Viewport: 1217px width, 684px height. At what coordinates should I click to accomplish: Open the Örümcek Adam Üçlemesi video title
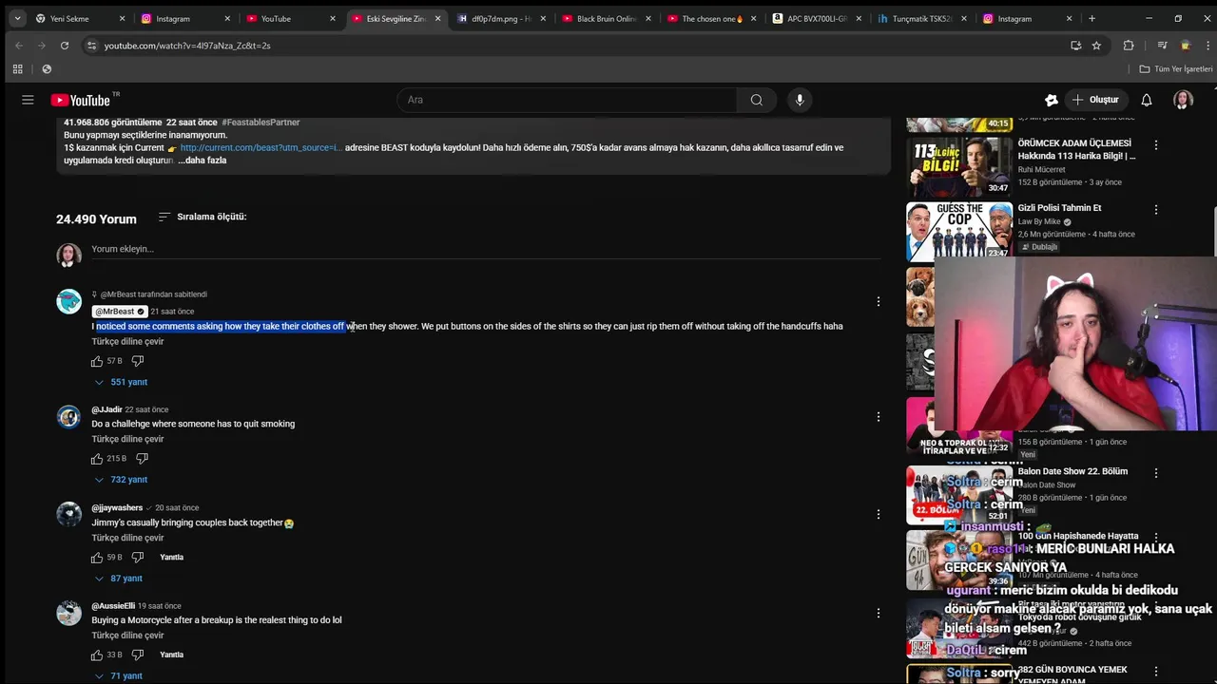[x=1076, y=149]
